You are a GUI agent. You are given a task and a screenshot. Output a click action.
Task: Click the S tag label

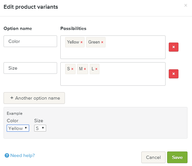pyautogui.click(x=68, y=69)
